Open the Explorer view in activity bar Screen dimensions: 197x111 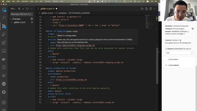point(4,10)
